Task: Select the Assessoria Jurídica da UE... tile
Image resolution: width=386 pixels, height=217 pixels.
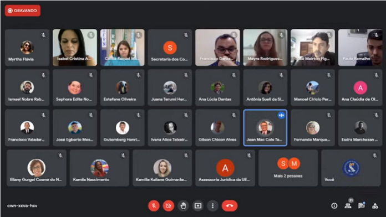Action: click(x=225, y=168)
